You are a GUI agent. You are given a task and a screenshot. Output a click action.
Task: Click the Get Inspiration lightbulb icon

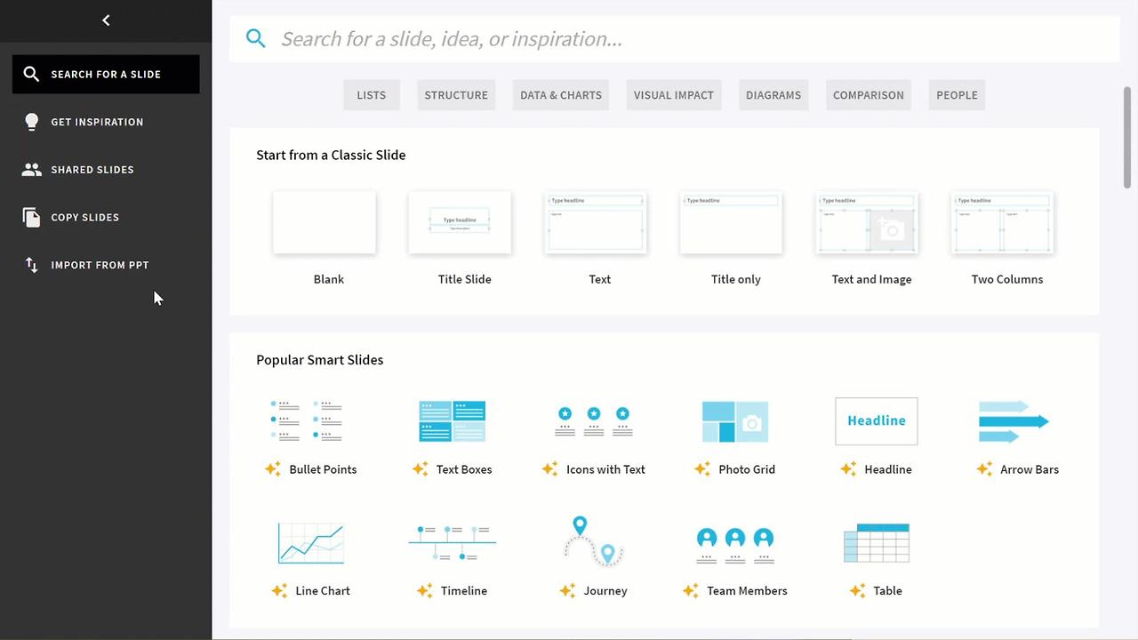tap(31, 122)
